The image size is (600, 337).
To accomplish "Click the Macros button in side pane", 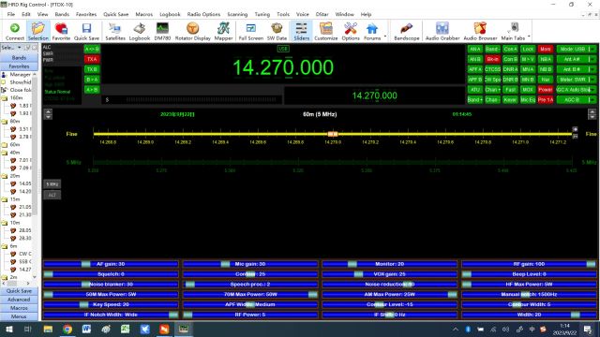I will point(19,308).
